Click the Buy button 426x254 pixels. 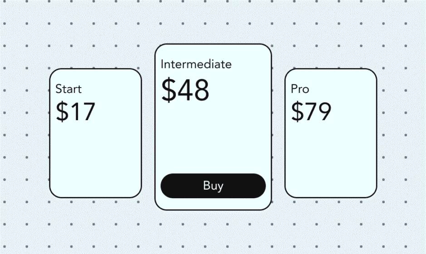pyautogui.click(x=213, y=186)
